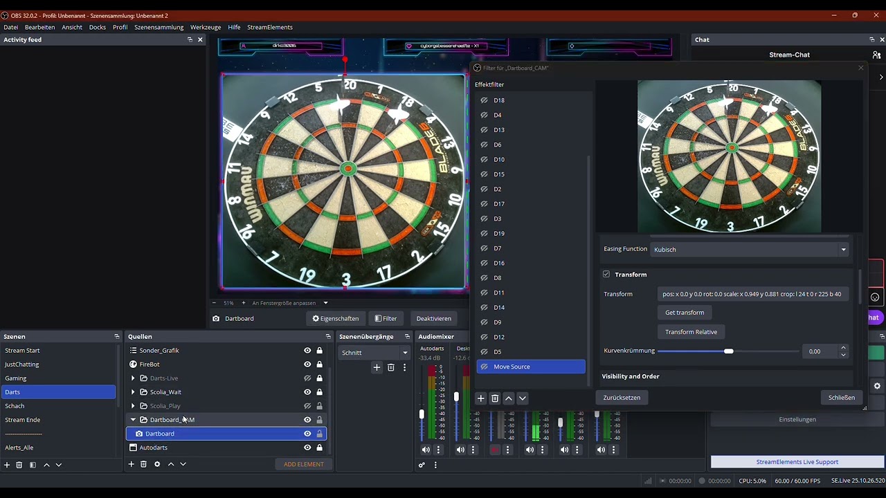
Task: Click chat settings gear icon
Action: click(x=877, y=386)
